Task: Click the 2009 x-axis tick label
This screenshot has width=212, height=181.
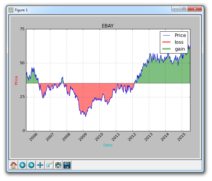Action: (82, 137)
